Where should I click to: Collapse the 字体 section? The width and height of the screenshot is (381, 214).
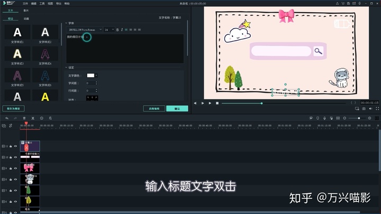[x=66, y=23]
